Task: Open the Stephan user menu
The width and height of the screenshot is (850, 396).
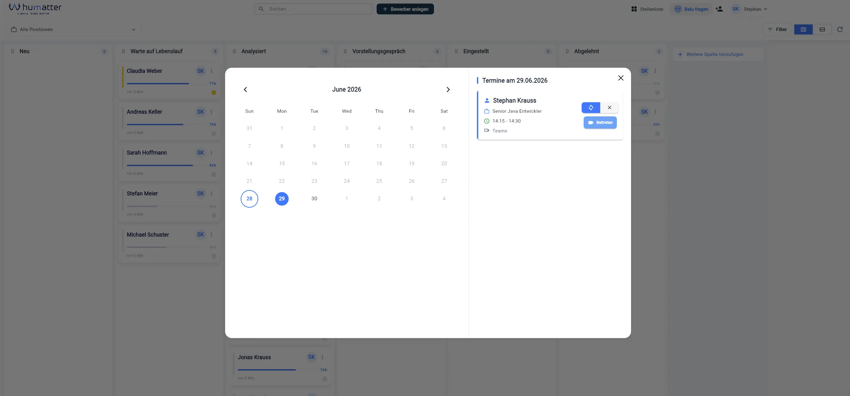Action: point(749,9)
